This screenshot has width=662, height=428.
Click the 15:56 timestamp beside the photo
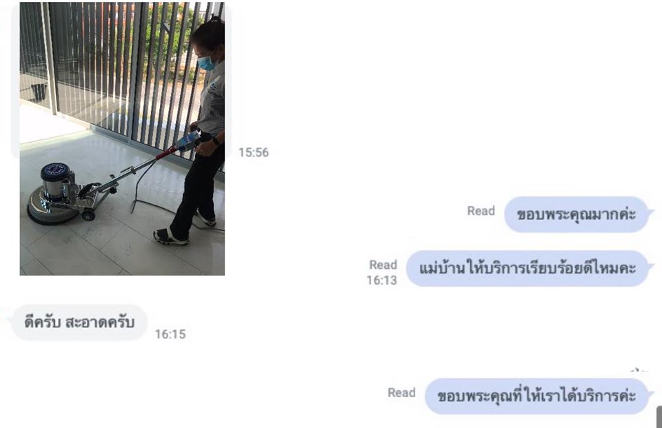coord(253,152)
